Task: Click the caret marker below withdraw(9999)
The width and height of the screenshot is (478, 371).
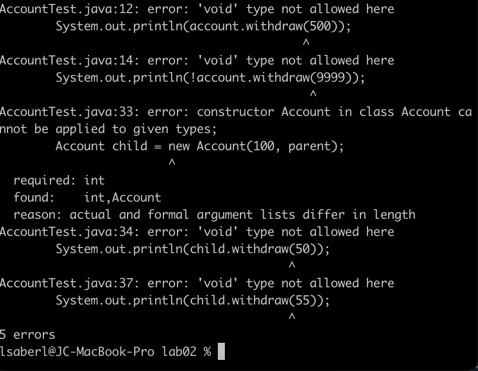Action: [x=313, y=94]
